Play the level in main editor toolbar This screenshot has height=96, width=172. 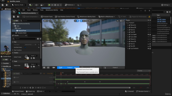[x=49, y=5]
